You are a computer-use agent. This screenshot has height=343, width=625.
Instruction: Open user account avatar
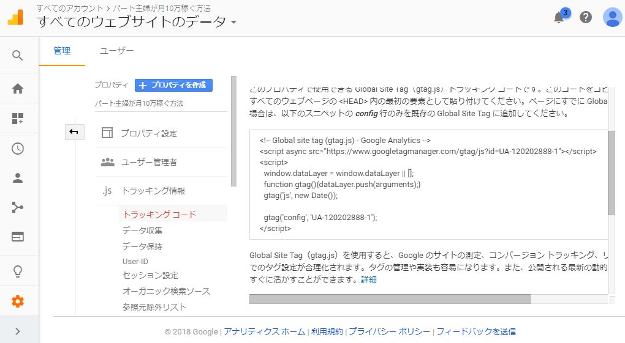pos(612,18)
